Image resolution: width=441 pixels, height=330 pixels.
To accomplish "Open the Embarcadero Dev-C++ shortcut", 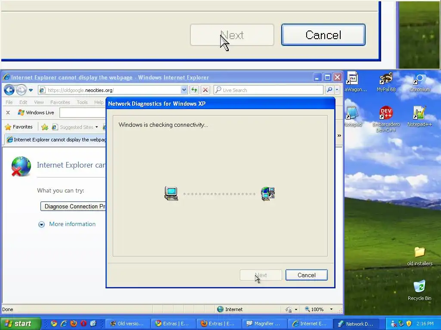I will tap(386, 119).
